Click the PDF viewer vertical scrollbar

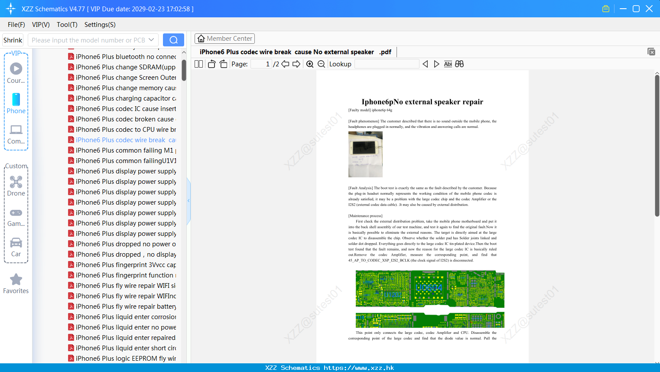(657, 145)
